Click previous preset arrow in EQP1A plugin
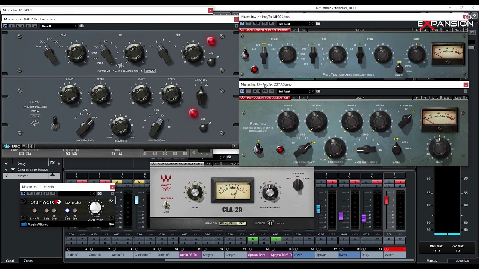Screen dimensions: 479x269 [417, 98]
